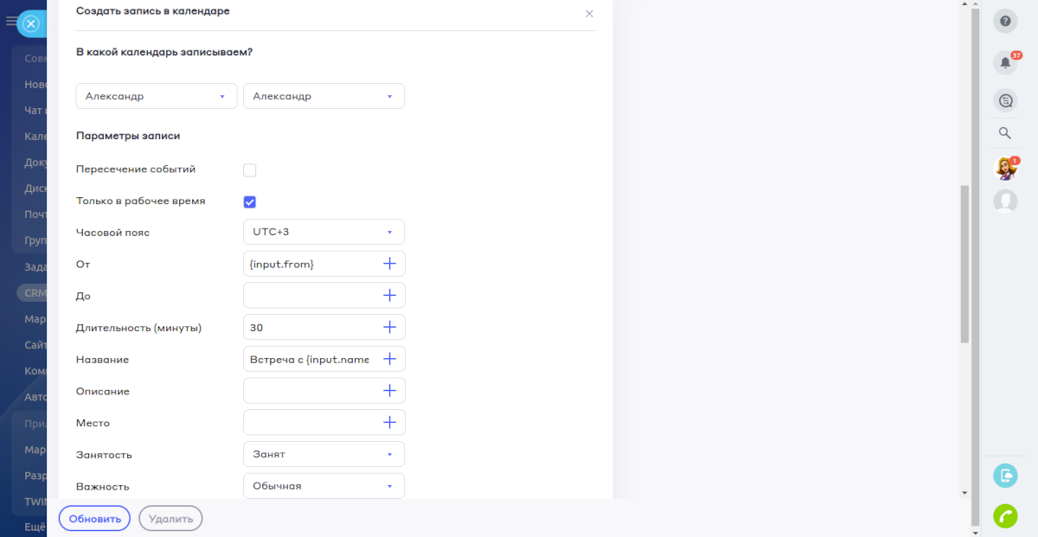Open the first Александр calendar dropdown
The width and height of the screenshot is (1038, 537).
pyautogui.click(x=157, y=96)
